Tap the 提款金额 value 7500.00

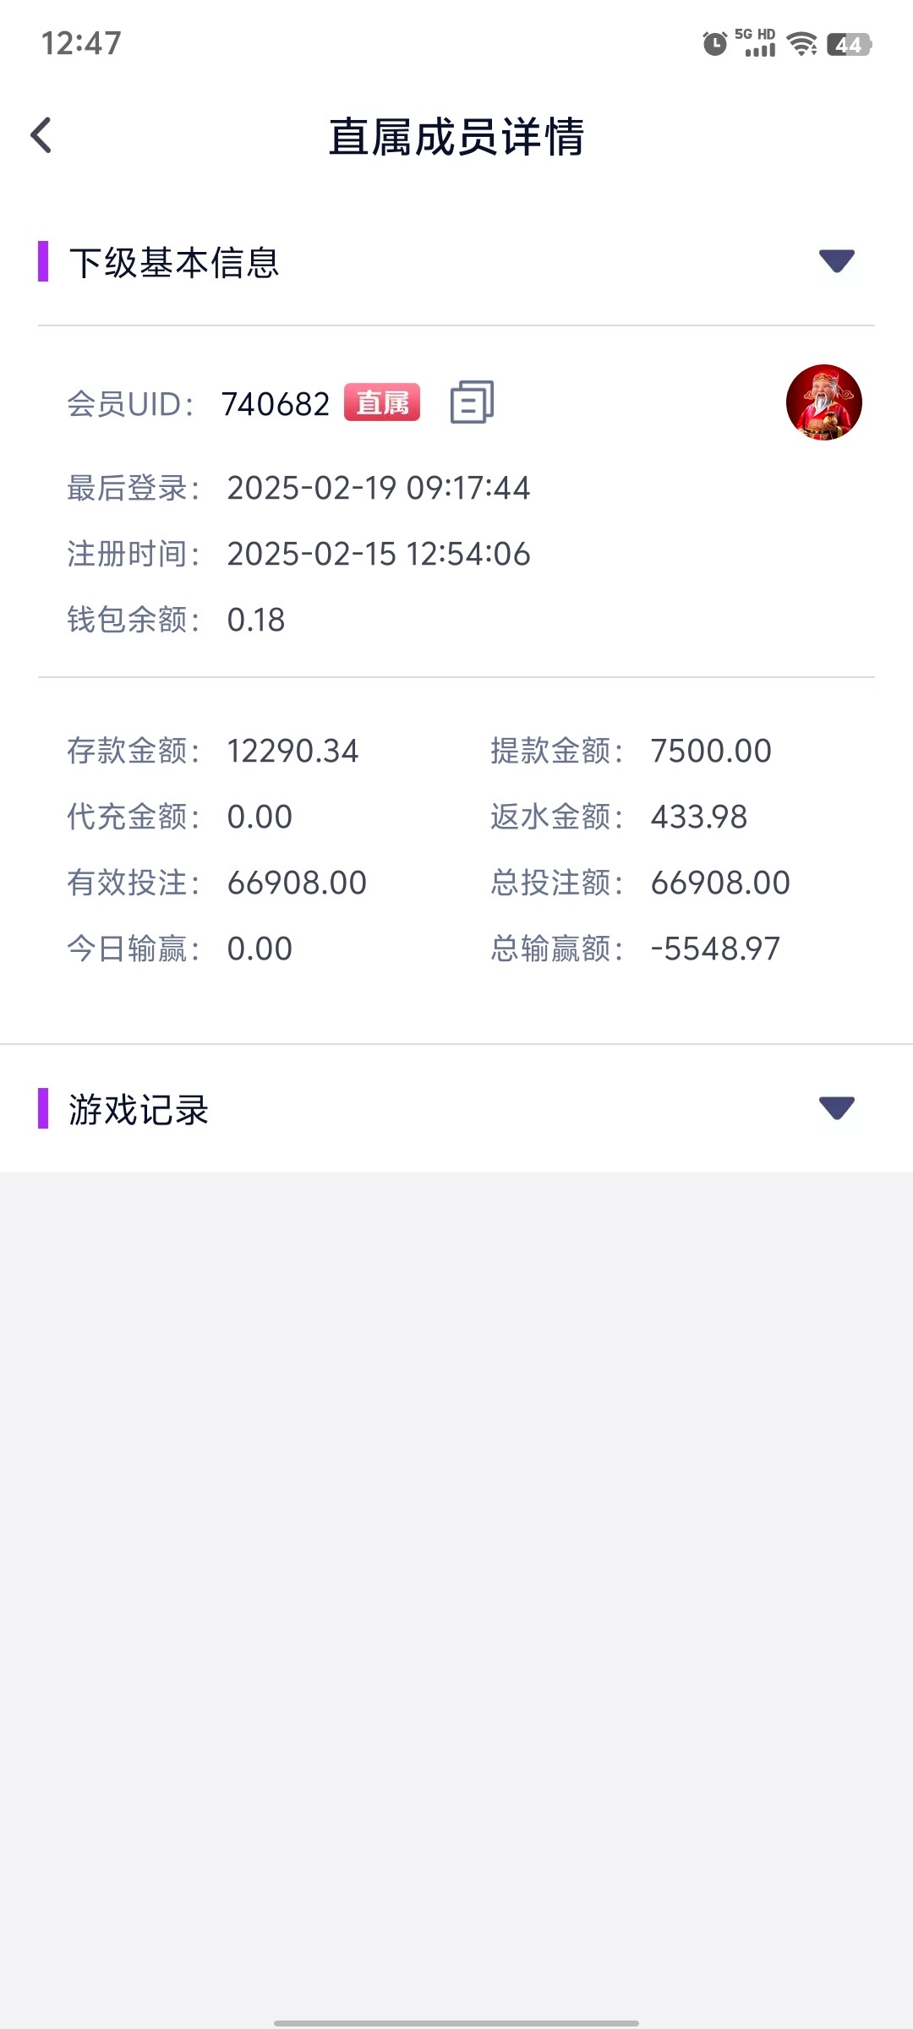click(711, 751)
